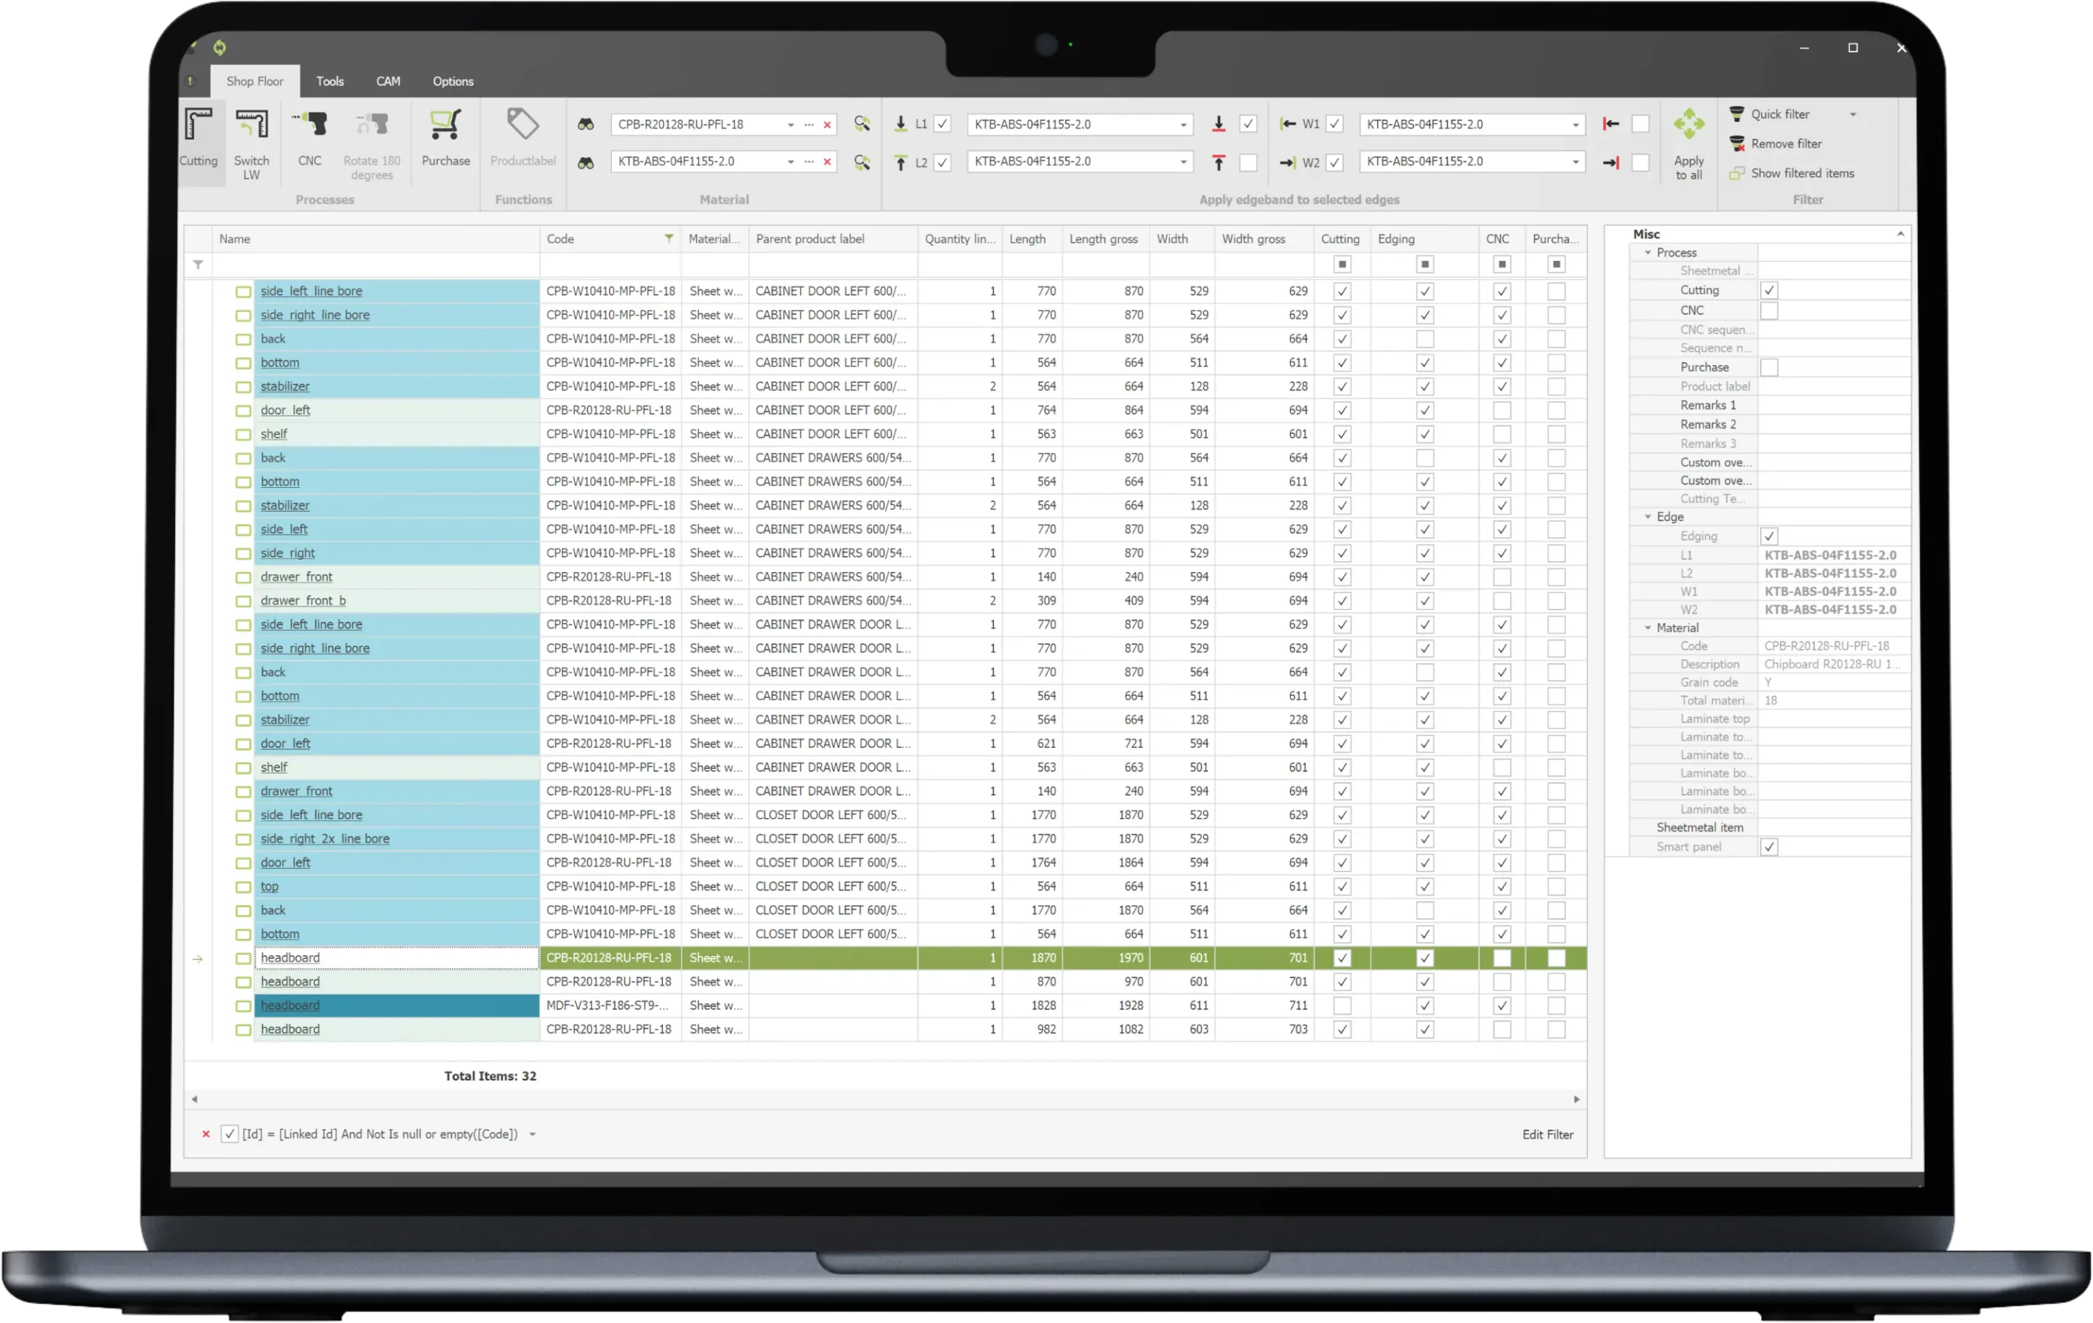
Task: Open the CAM tab
Action: (x=387, y=81)
